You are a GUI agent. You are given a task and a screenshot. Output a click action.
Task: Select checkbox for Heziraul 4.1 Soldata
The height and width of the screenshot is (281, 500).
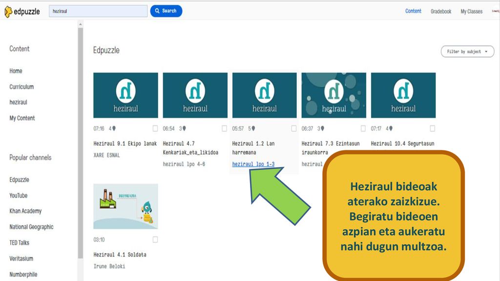coord(155,239)
